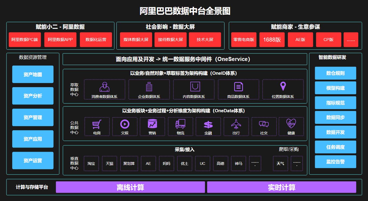Click the 赋能商家 - 生意参谋 heading

[x=295, y=27]
